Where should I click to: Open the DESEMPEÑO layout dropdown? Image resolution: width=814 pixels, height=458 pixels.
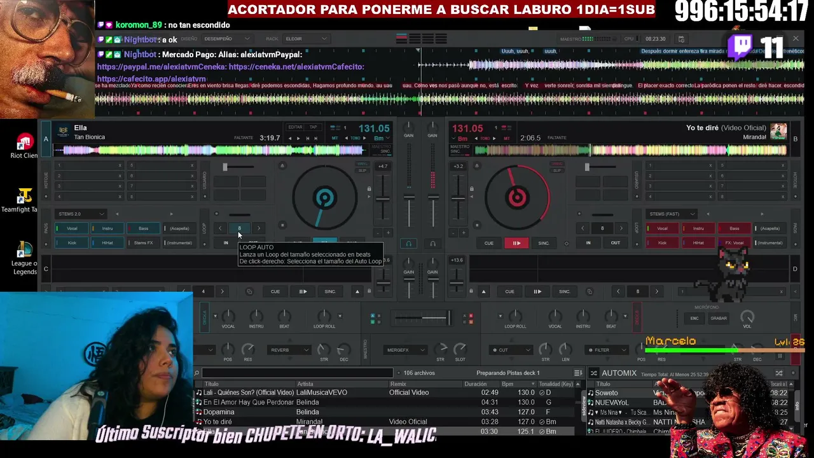pyautogui.click(x=226, y=39)
